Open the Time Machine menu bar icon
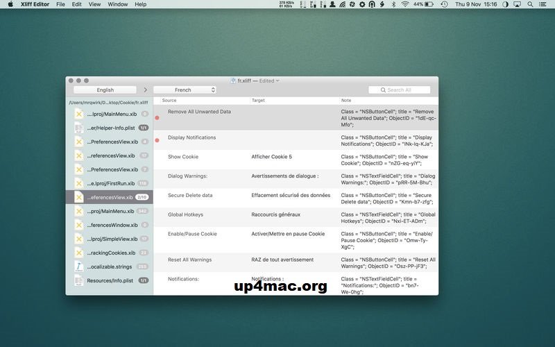This screenshot has width=555, height=347. pos(444,4)
